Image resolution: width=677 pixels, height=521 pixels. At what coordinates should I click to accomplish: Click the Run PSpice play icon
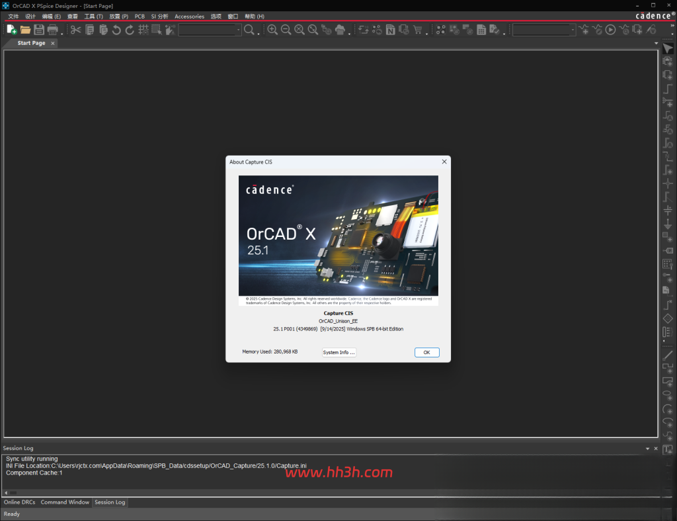click(x=610, y=30)
